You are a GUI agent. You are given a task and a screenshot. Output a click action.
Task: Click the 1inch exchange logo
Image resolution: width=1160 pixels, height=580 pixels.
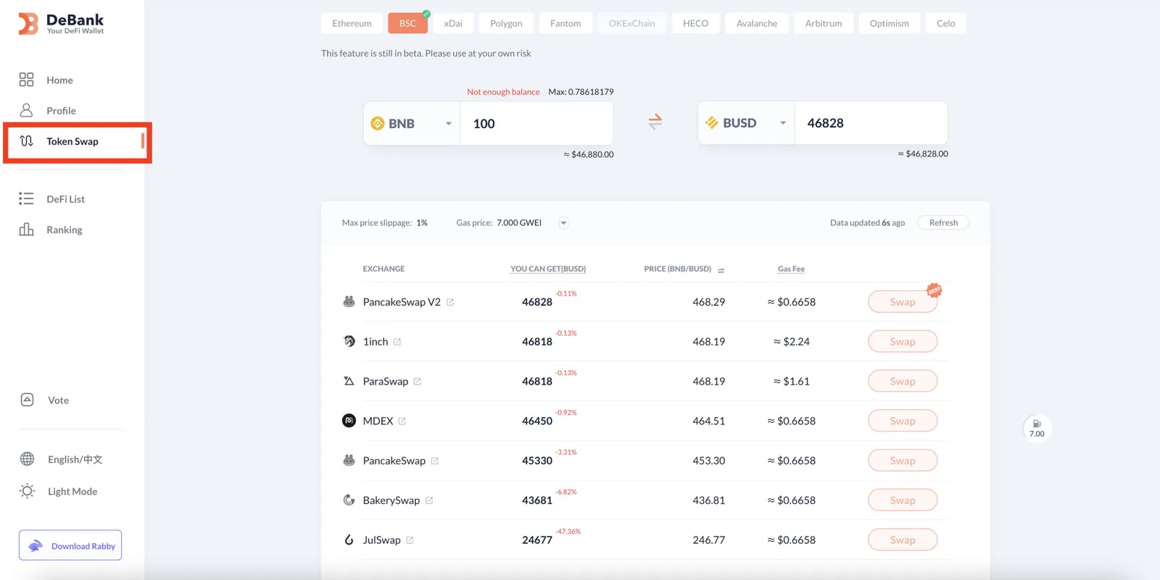[349, 341]
